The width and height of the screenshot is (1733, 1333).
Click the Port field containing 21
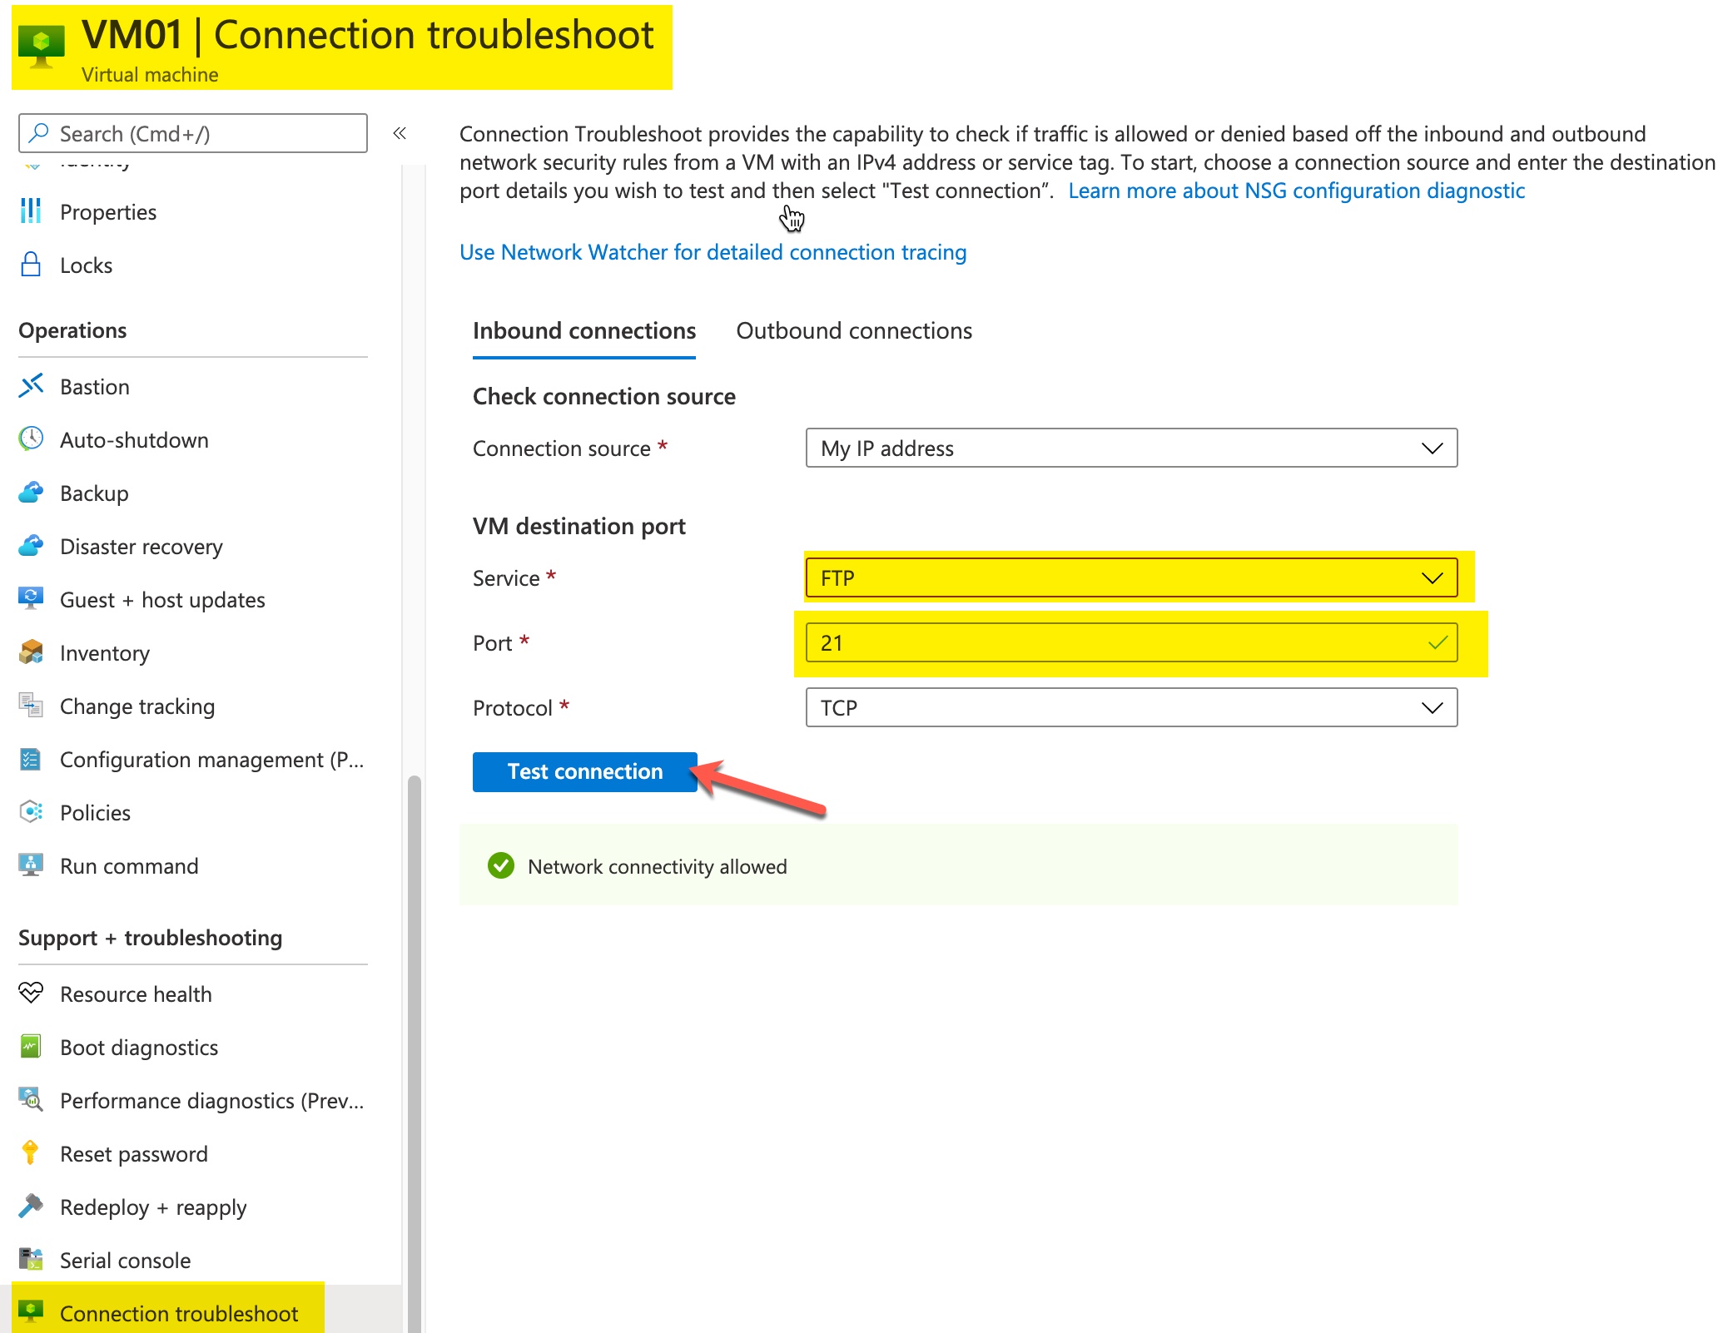[1131, 643]
